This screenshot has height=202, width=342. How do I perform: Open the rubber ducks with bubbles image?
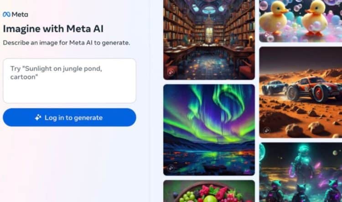coord(301,21)
